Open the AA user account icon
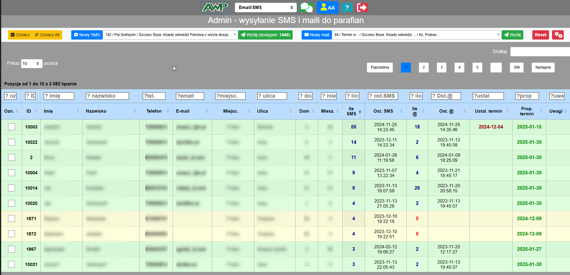The width and height of the screenshot is (570, 275). pos(327,7)
